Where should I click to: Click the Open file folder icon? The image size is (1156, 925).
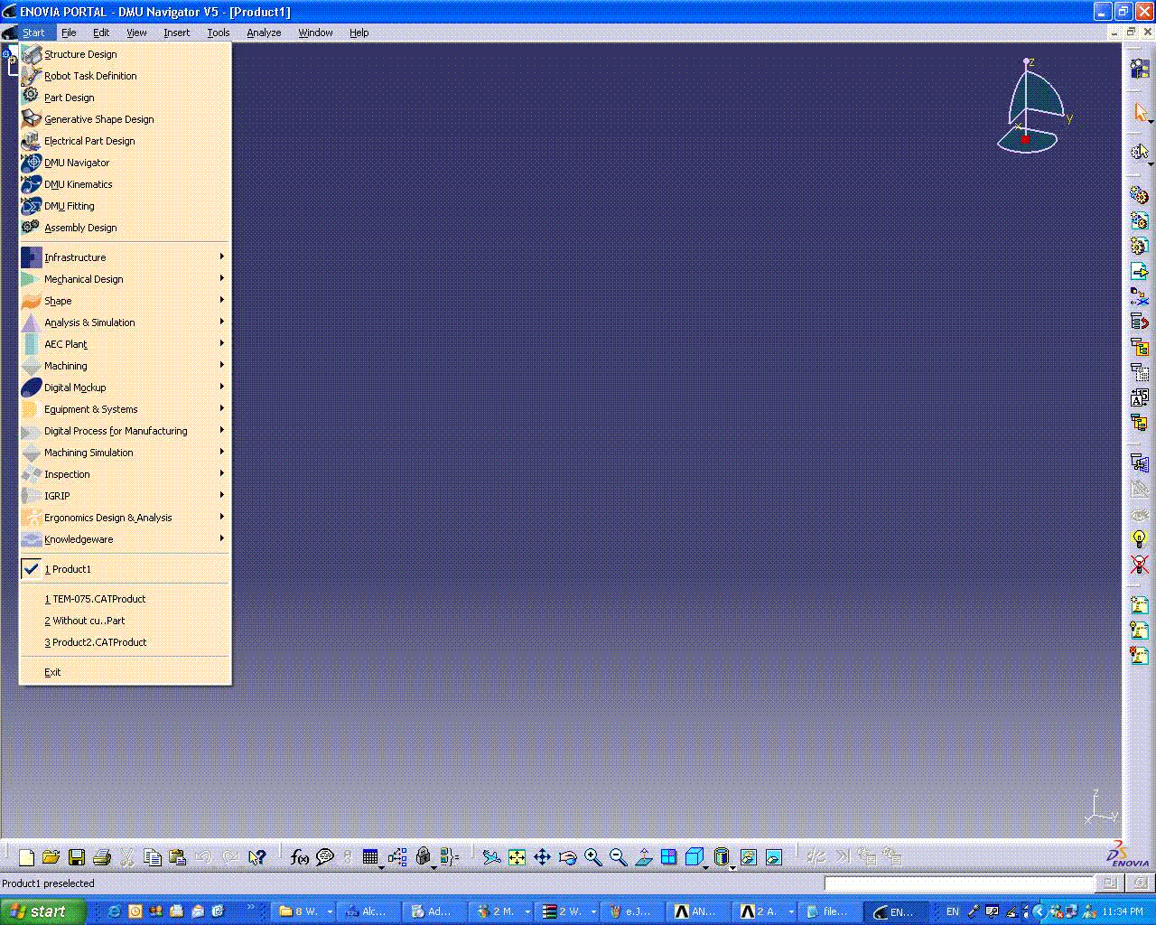point(51,857)
